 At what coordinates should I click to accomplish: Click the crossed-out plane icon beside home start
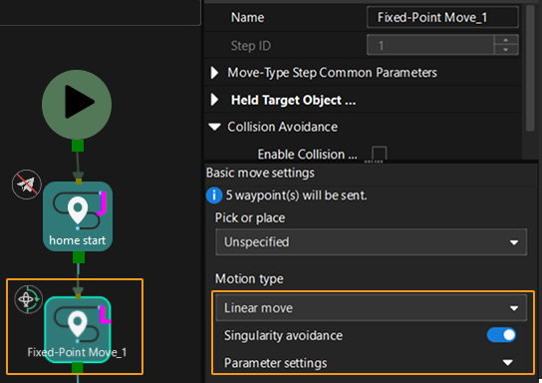tap(27, 185)
